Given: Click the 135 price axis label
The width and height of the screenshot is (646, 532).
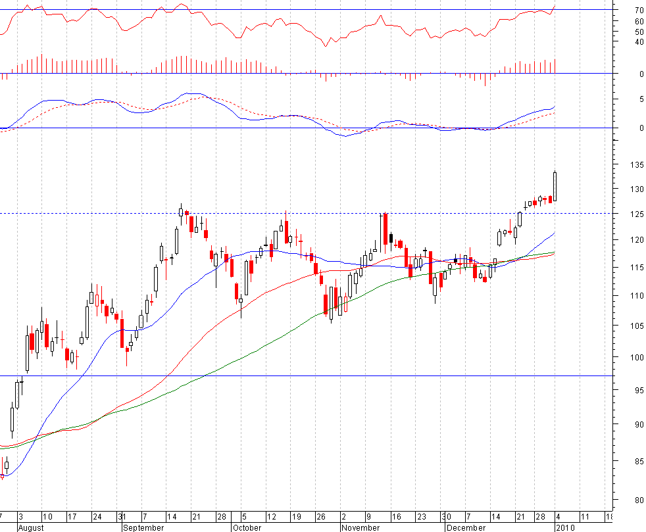Looking at the screenshot, I should (637, 164).
